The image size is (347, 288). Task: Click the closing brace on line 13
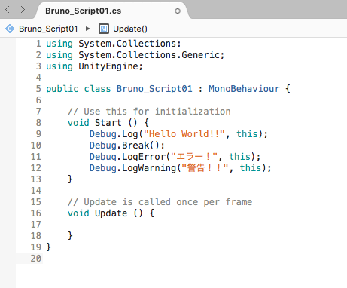[x=70, y=179]
